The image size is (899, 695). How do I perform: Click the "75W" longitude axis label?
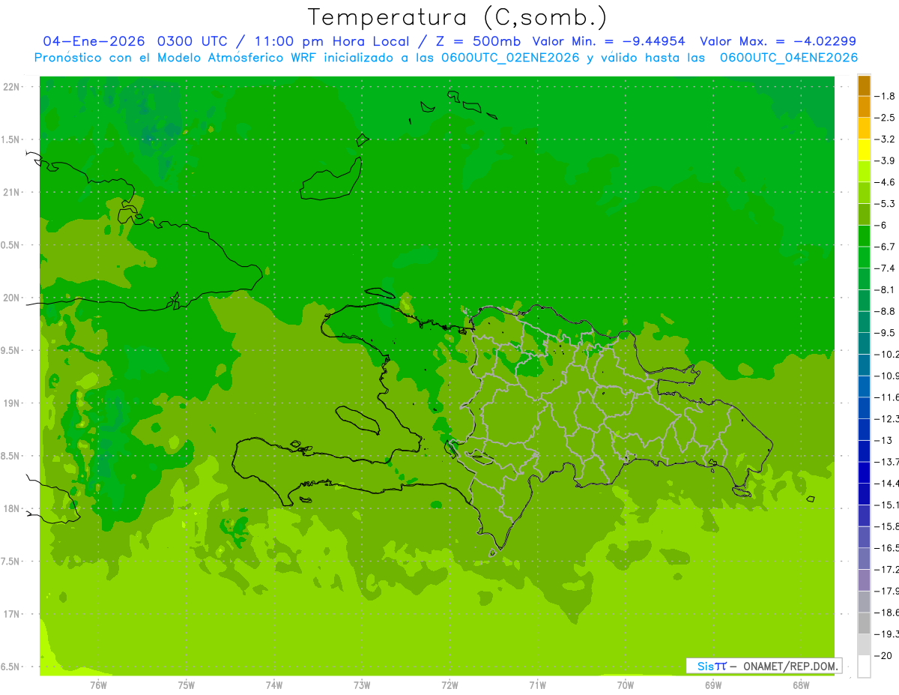(187, 685)
